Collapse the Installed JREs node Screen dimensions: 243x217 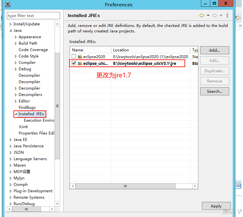tap(16, 114)
